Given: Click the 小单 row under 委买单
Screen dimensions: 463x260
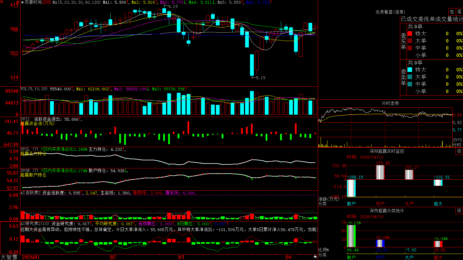Looking at the screenshot, I should click(435, 55).
